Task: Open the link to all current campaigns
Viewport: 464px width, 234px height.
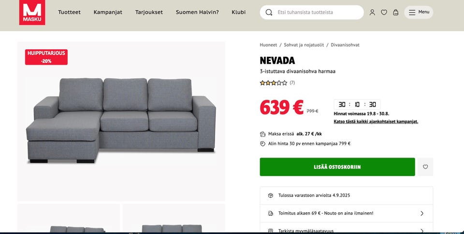Action: point(376,122)
